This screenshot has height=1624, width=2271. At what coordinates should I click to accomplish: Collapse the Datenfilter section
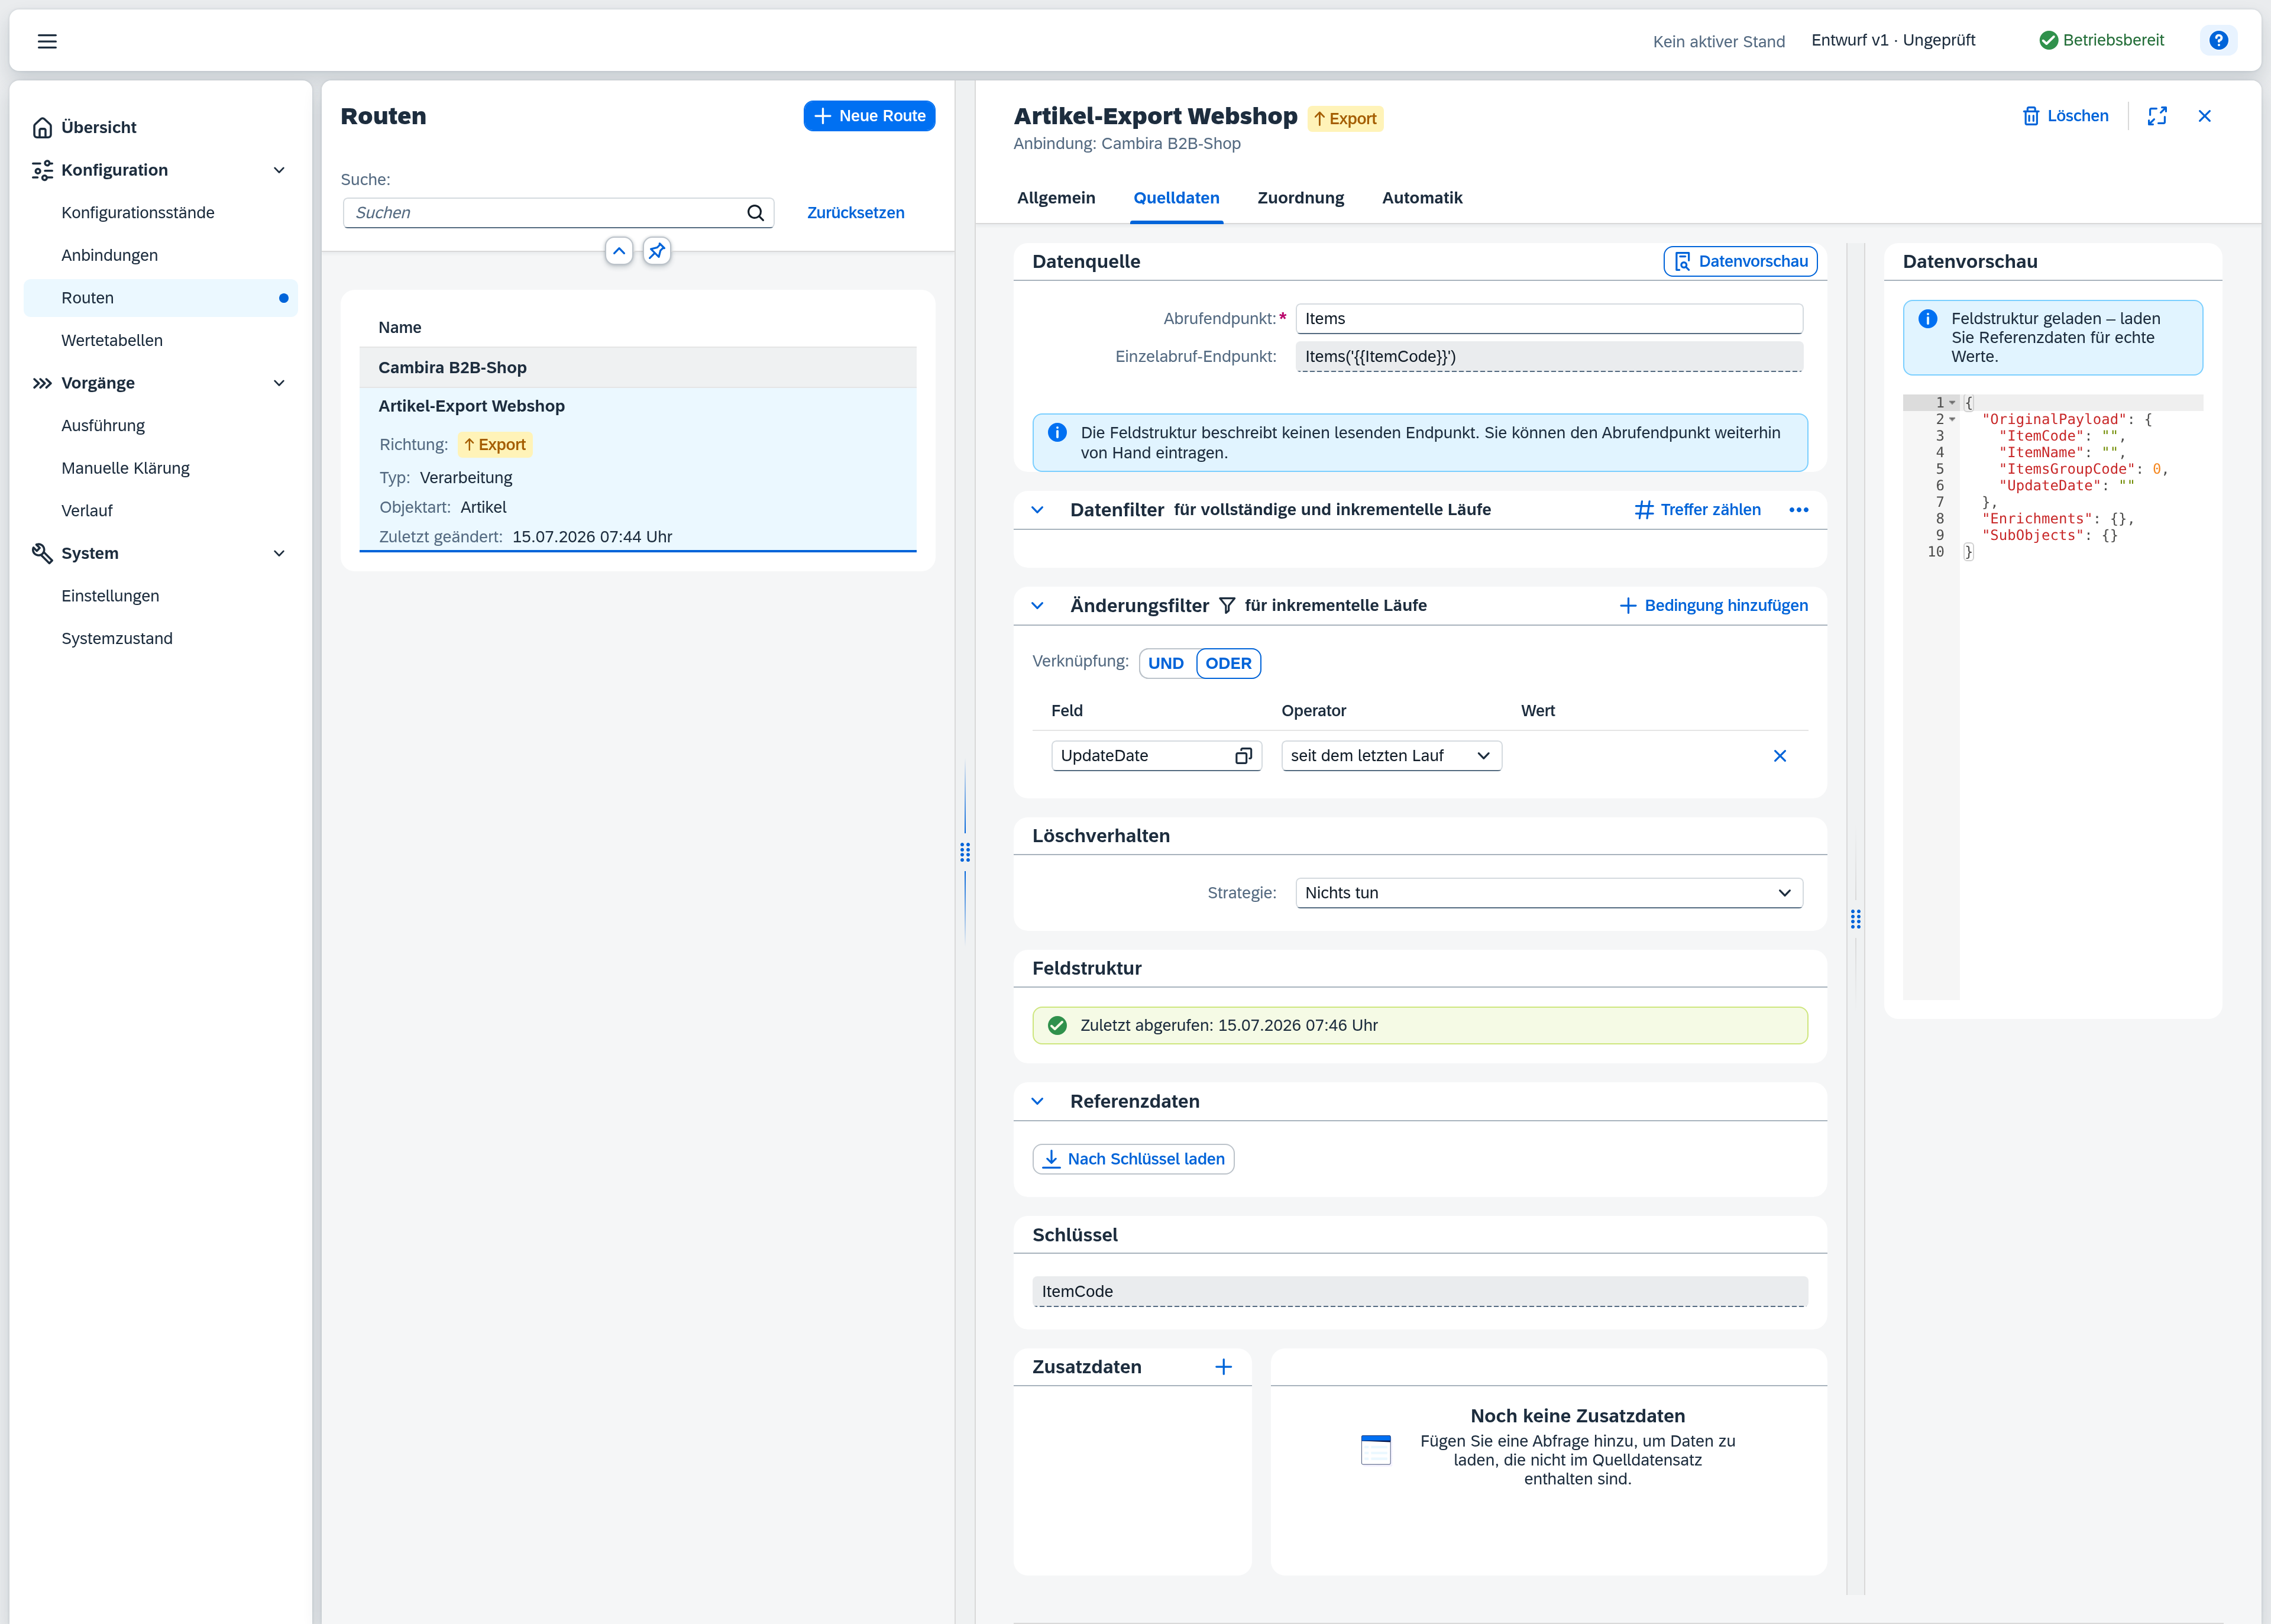(x=1037, y=510)
